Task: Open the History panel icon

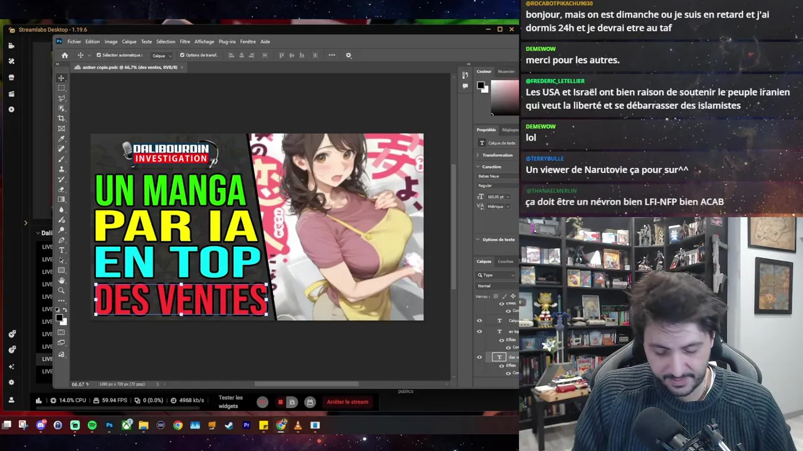Action: (x=465, y=76)
